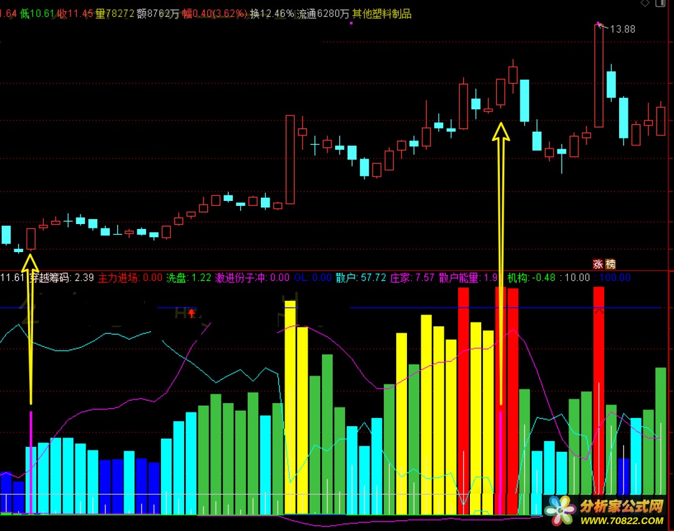Click the yellow arrow head near the price peak
Viewport: 674px width, 531px height.
pyautogui.click(x=501, y=132)
